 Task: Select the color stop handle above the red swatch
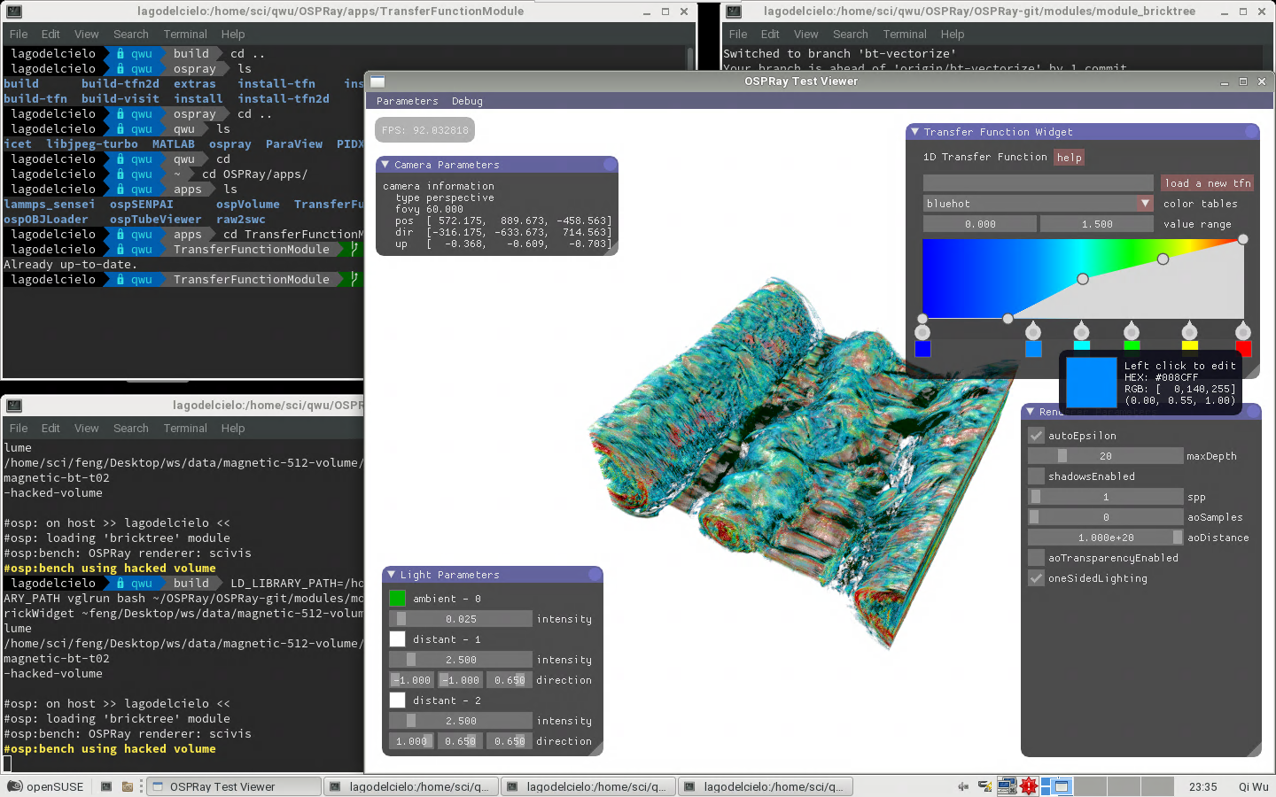click(x=1243, y=332)
